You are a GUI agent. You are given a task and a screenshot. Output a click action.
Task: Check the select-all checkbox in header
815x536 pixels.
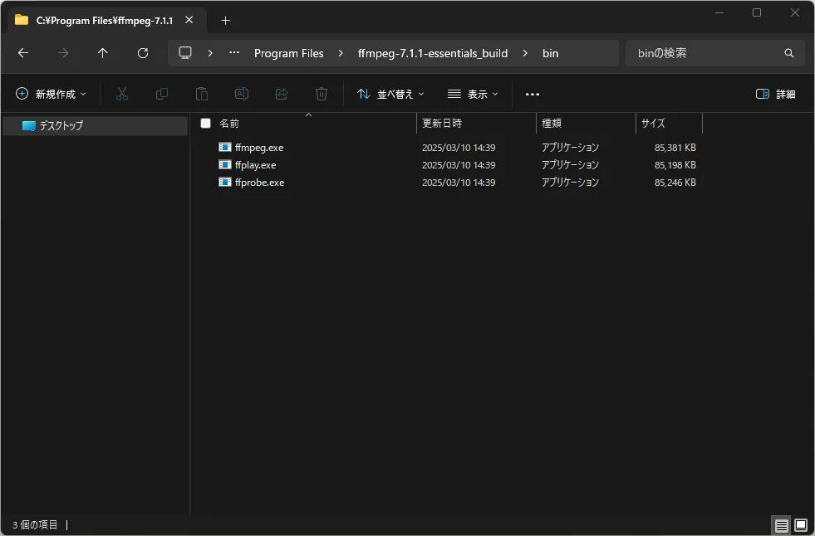206,123
